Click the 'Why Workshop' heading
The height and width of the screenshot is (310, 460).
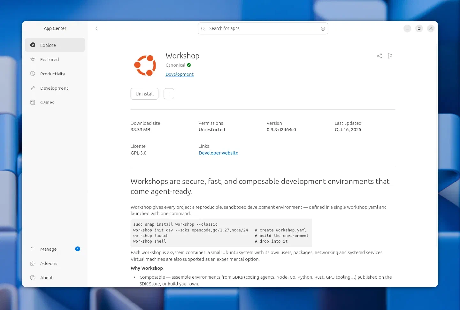147,268
